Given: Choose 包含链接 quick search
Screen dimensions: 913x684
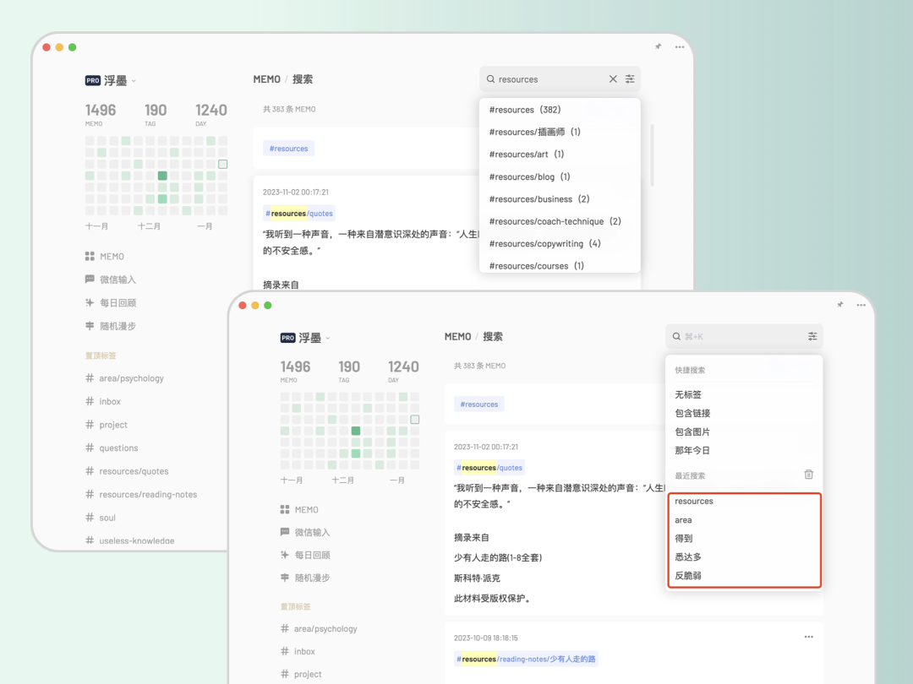Looking at the screenshot, I should pyautogui.click(x=692, y=413).
